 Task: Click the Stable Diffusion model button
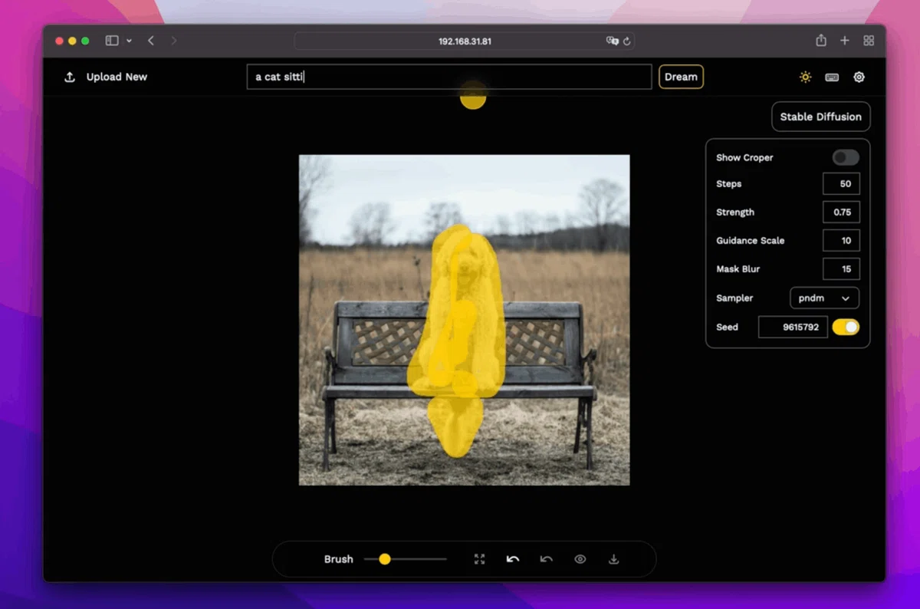[821, 117]
